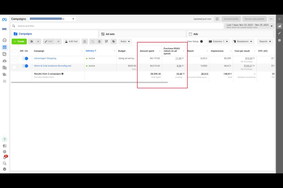Open the Audiences people icon in sidebar
Image resolution: width=283 pixels, height=188 pixels.
5,61
